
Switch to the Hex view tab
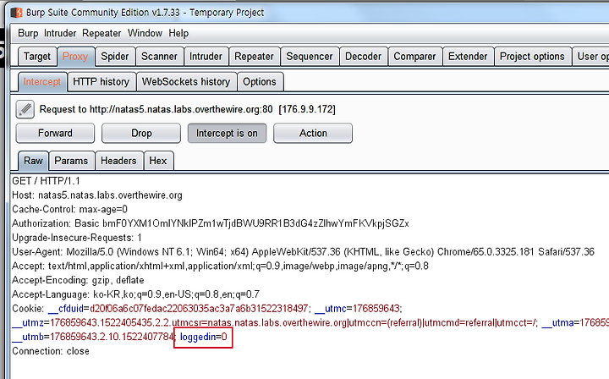158,161
